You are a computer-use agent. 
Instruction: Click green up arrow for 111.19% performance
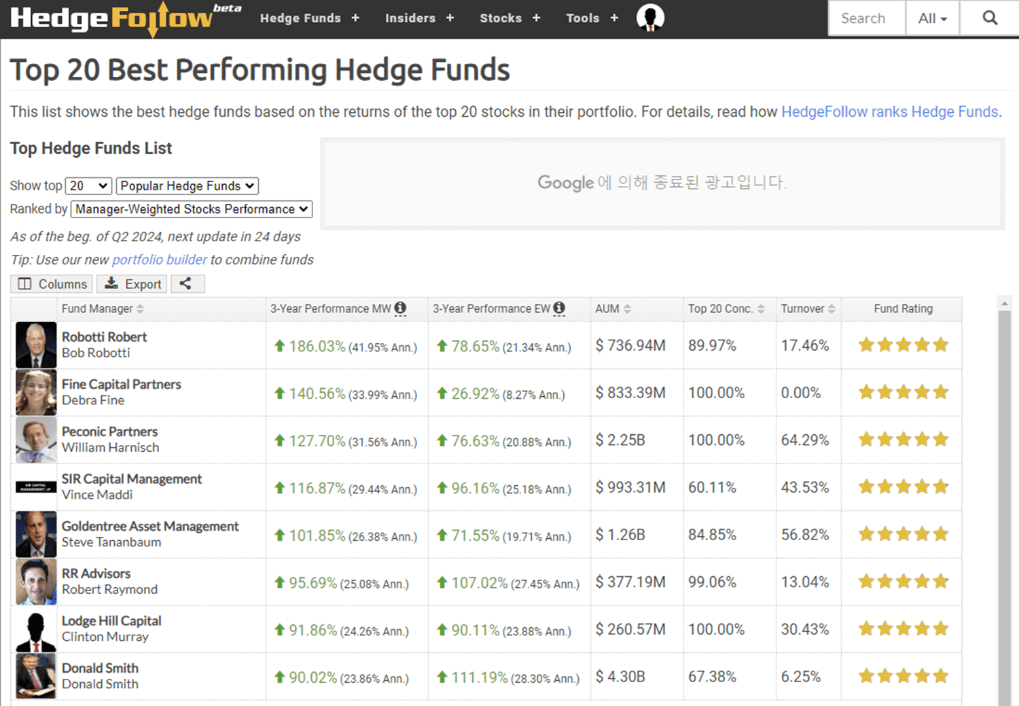(442, 677)
